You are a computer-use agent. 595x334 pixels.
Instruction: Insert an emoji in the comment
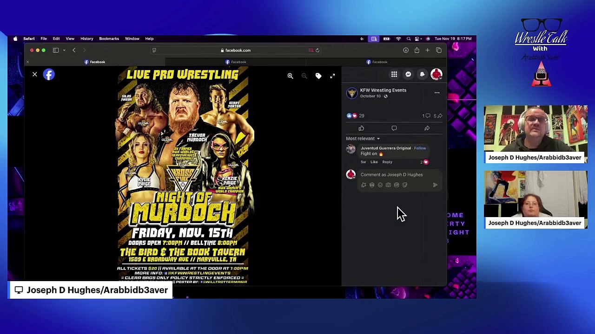tap(380, 185)
